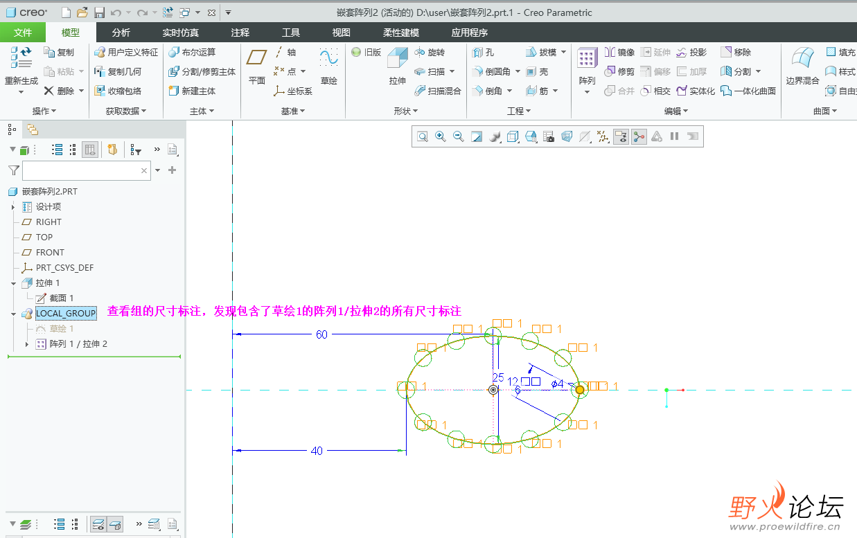The height and width of the screenshot is (538, 857).
Task: Select the FRONT datum plane tree item
Action: (x=43, y=253)
